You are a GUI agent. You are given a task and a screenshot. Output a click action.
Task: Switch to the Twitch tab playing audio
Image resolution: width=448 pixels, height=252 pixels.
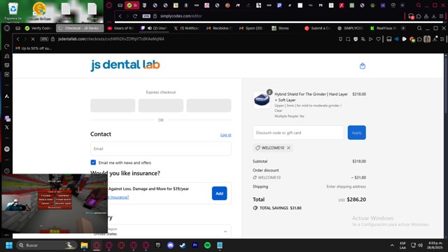point(153,28)
